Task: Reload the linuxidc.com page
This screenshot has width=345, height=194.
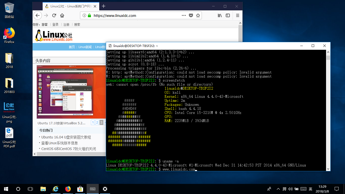Action: click(x=54, y=15)
